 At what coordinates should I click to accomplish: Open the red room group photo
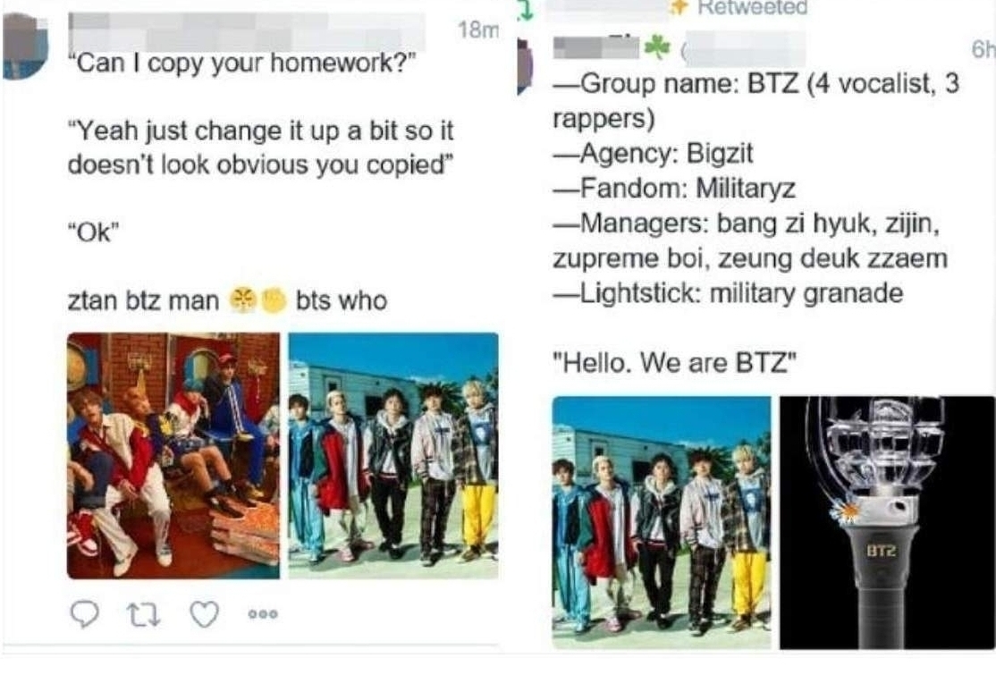(173, 455)
